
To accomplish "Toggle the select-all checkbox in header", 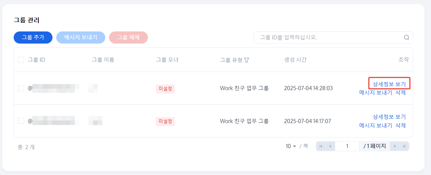I will tap(21, 60).
